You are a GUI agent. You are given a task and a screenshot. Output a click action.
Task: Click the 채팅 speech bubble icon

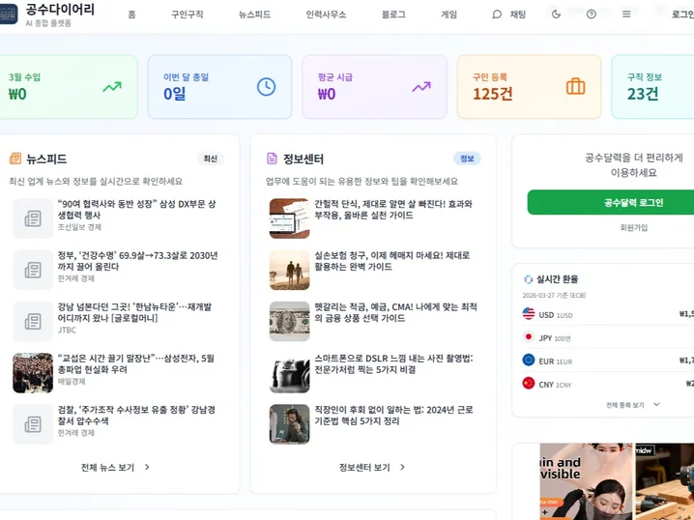pos(498,14)
